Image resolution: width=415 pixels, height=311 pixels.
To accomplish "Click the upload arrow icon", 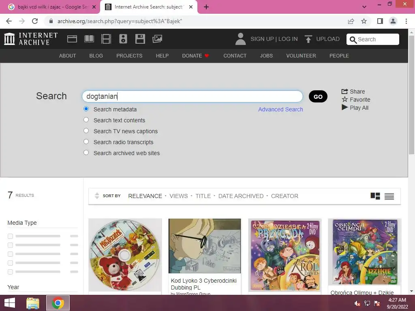I will (308, 39).
